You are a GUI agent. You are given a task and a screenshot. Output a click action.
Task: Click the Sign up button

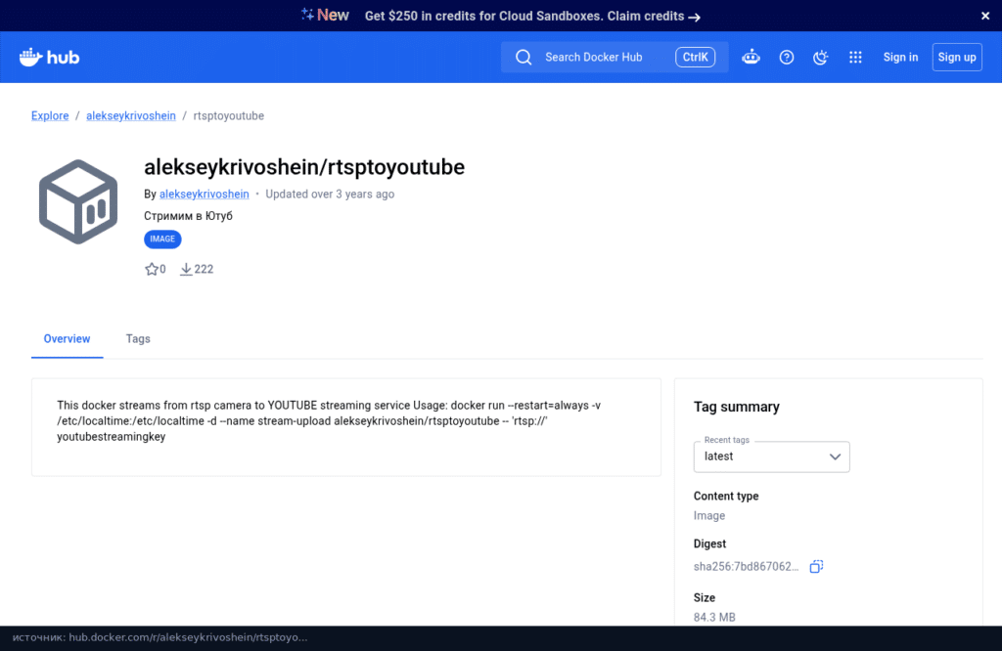pos(957,58)
